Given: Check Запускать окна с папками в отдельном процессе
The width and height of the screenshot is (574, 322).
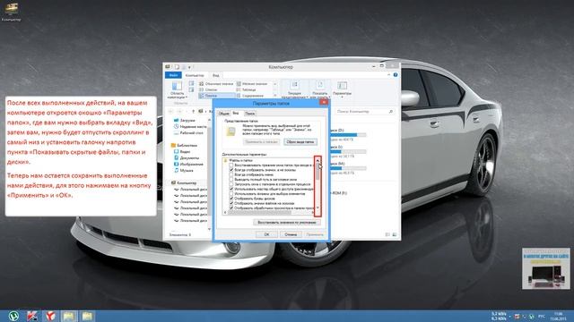Looking at the screenshot, I should pyautogui.click(x=231, y=184).
